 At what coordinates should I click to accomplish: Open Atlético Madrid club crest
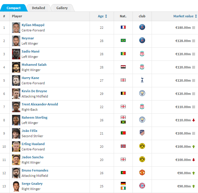point(142,133)
